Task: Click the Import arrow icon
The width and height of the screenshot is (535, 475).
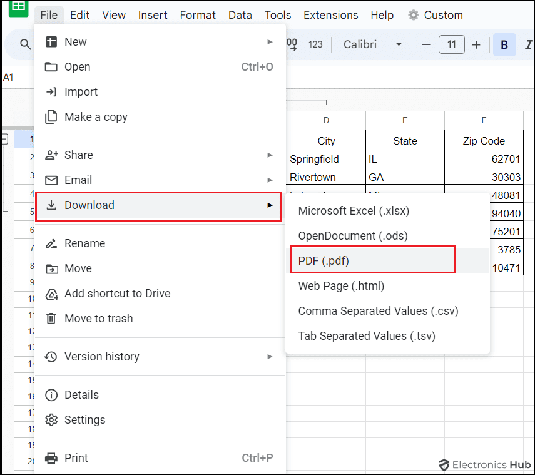Action: [51, 92]
